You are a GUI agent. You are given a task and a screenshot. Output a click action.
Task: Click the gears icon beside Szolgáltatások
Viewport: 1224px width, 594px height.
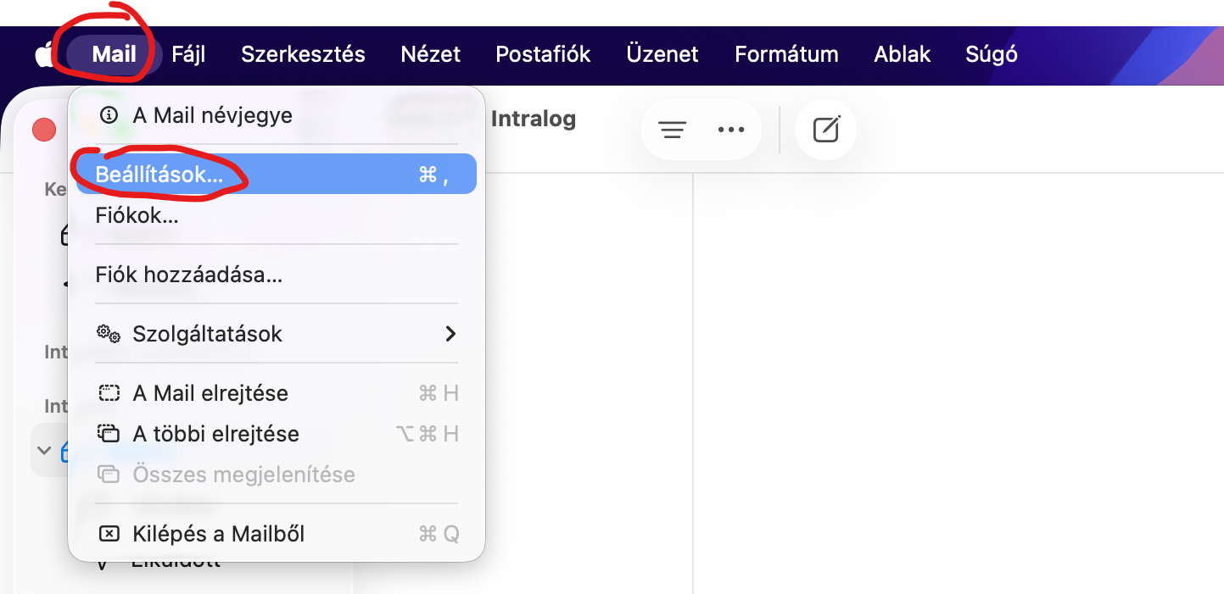pos(109,334)
